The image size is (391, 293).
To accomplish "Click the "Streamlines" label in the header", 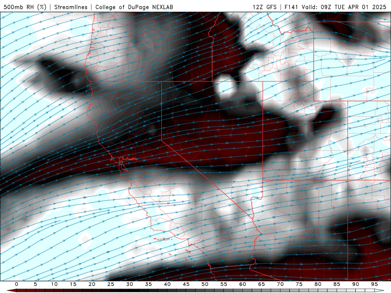I will [71, 7].
